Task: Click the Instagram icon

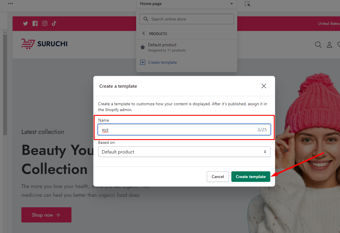Action: (x=45, y=23)
